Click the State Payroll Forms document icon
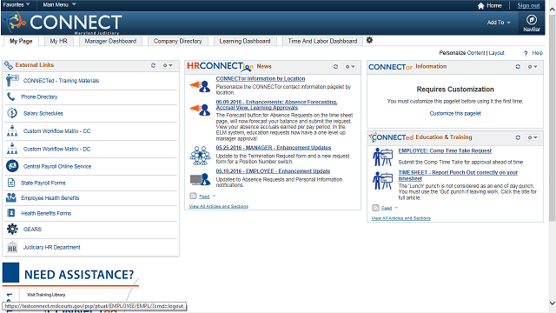The image size is (556, 313). [x=11, y=183]
